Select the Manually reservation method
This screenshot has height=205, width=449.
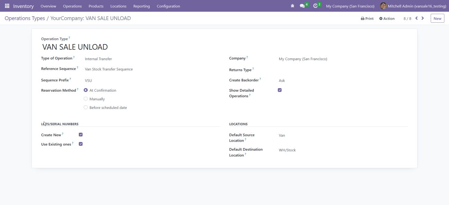[86, 99]
